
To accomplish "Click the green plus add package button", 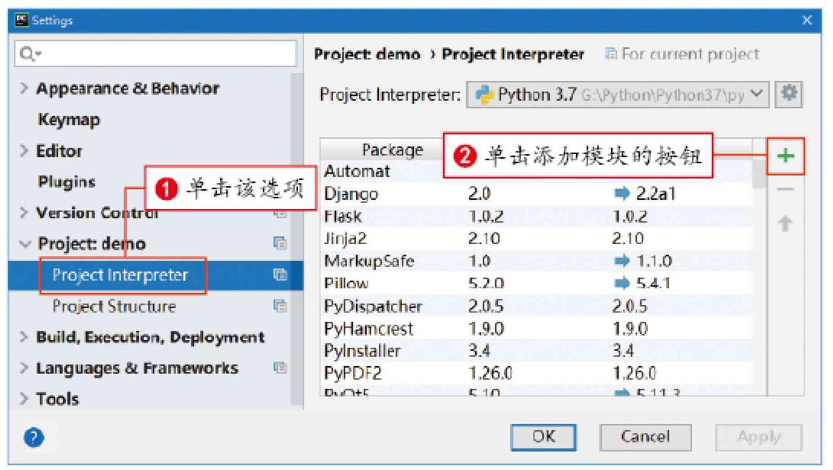I will pos(785,156).
